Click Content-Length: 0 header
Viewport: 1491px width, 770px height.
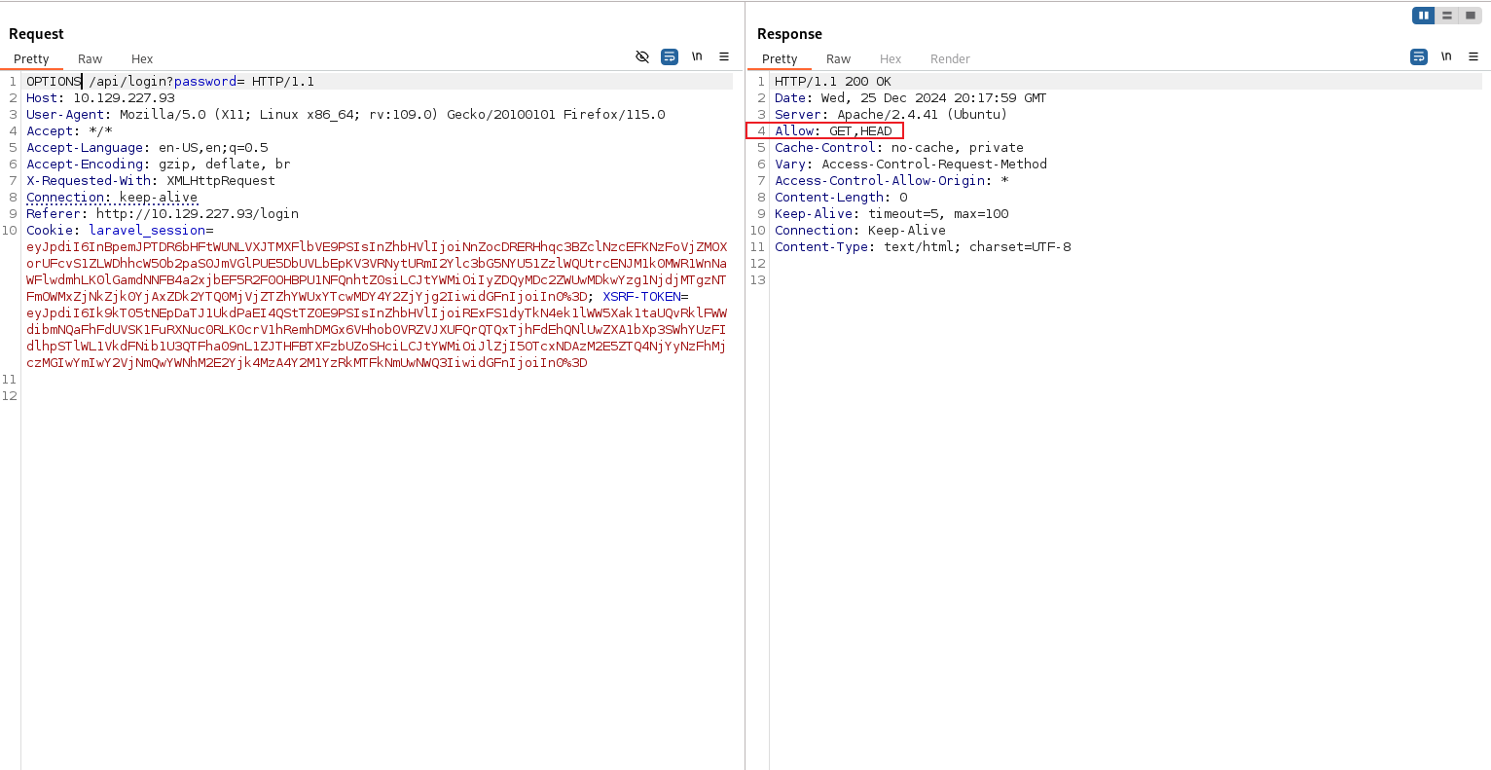click(x=841, y=198)
